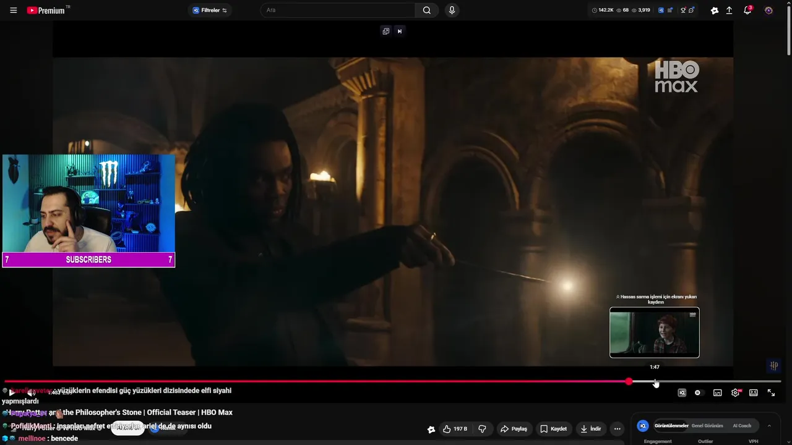Click the vidIQ icon in player controls
Viewport: 792px width, 445px height.
[x=682, y=392]
